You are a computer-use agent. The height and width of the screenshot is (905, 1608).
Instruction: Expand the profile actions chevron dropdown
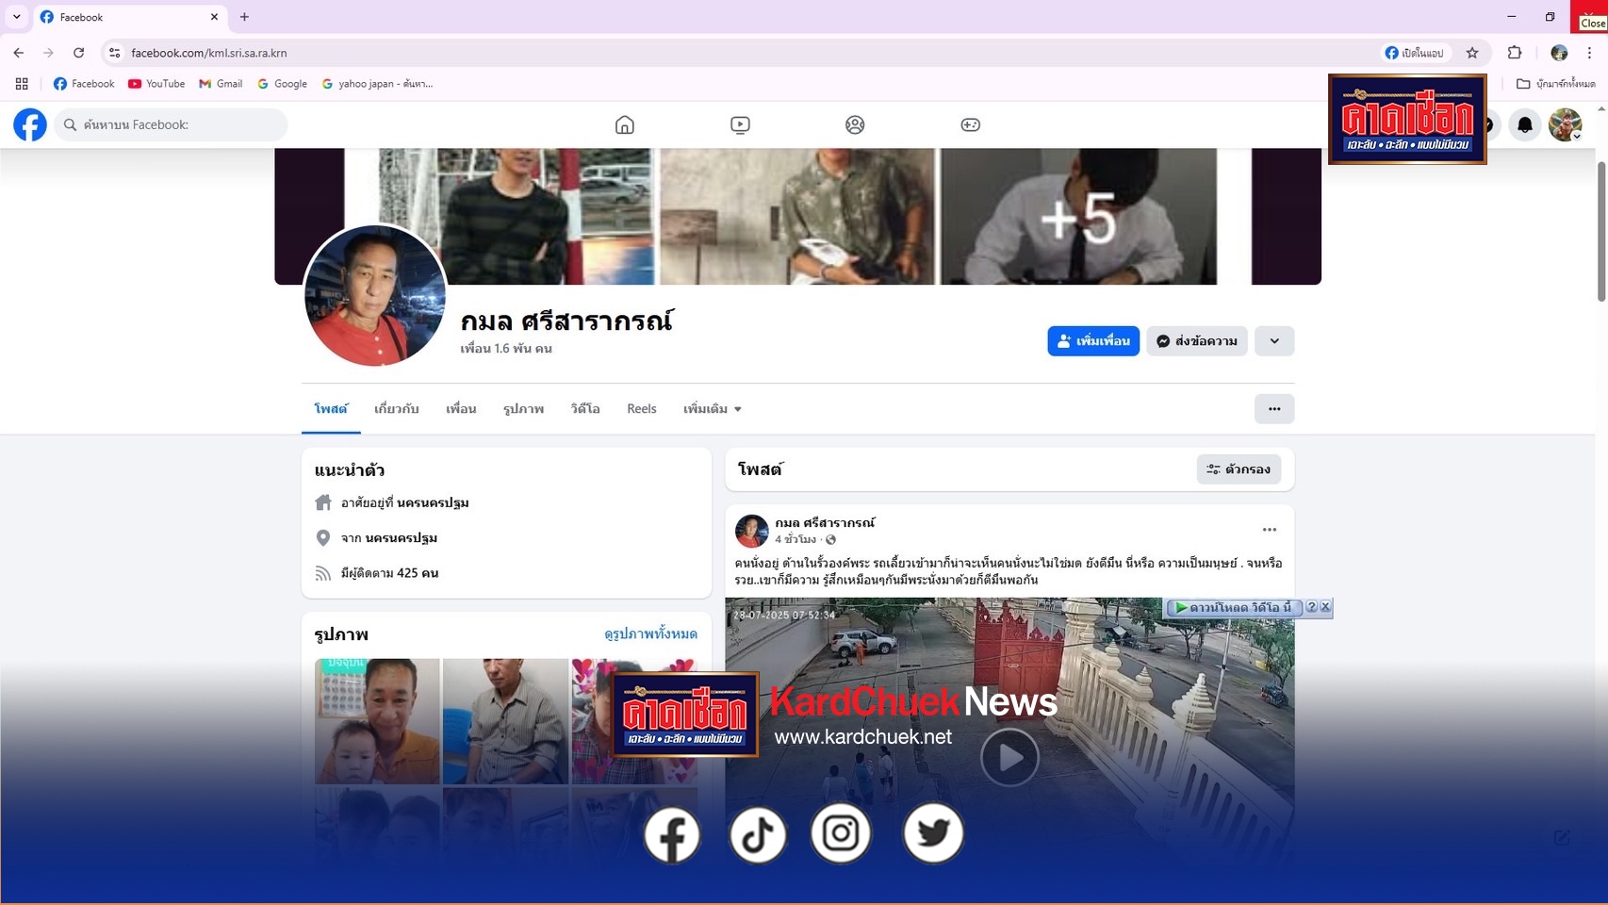pyautogui.click(x=1274, y=341)
